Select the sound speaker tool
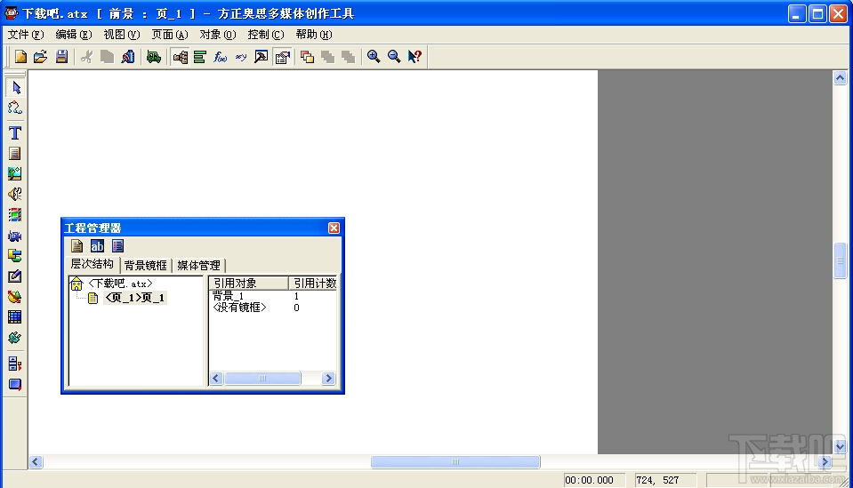Image resolution: width=853 pixels, height=488 pixels. click(15, 194)
